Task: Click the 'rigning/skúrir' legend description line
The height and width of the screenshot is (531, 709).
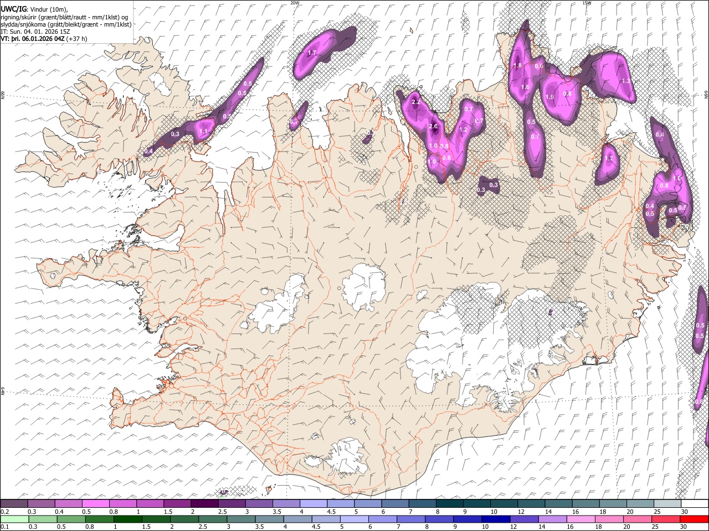Action: pos(64,17)
